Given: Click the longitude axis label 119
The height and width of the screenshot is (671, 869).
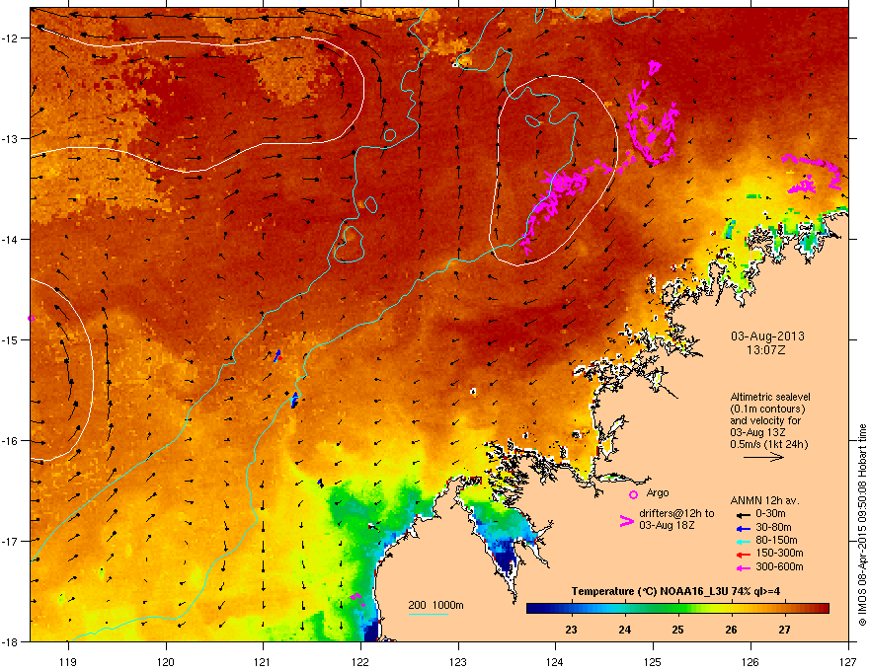Looking at the screenshot, I should tap(68, 662).
